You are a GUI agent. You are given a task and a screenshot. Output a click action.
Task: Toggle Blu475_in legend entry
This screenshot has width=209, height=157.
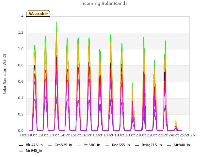31,145
